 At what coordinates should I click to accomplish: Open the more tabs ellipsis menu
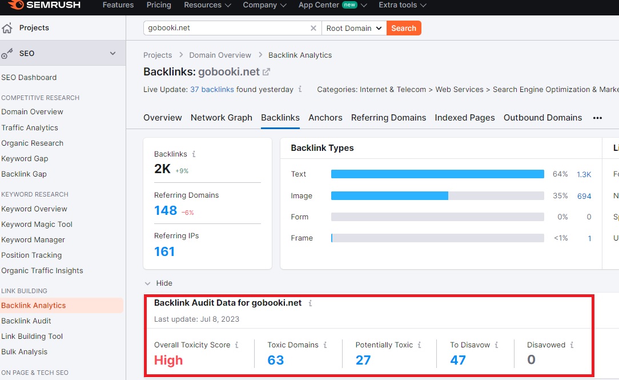point(597,118)
